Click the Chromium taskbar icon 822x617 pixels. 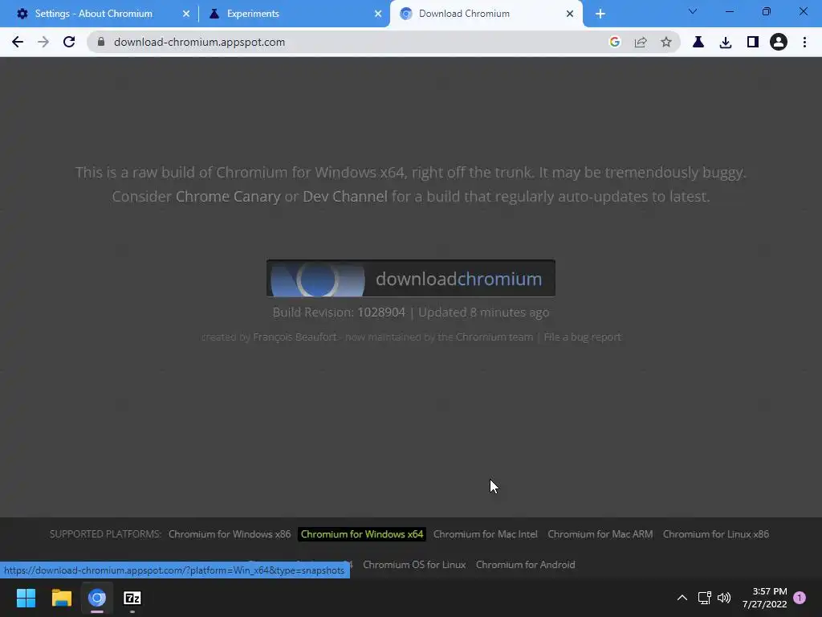click(97, 598)
